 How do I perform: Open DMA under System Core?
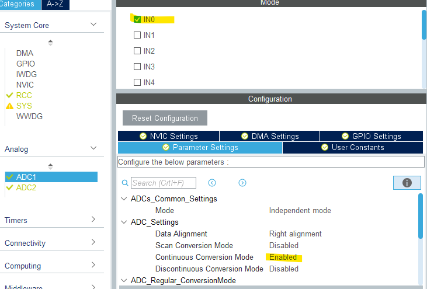coord(25,53)
